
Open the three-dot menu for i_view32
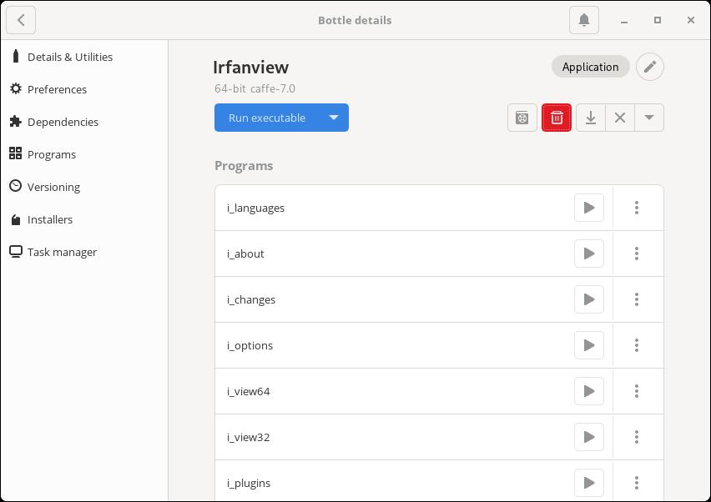tap(637, 437)
